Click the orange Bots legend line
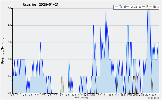Image resolution: width=162 pixels, height=100 pixels. [151, 6]
